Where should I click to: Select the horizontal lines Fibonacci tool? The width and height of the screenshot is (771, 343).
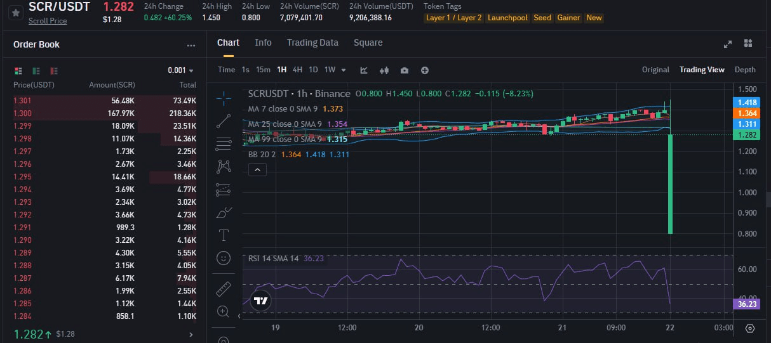point(224,144)
